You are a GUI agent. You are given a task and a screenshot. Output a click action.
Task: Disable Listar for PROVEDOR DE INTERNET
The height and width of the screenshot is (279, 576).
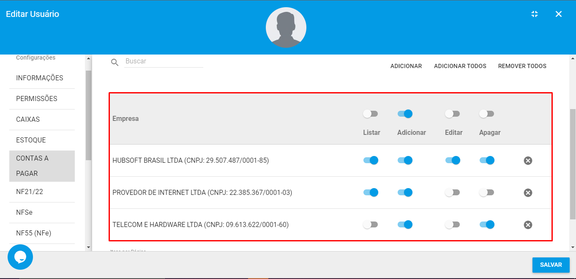point(371,192)
